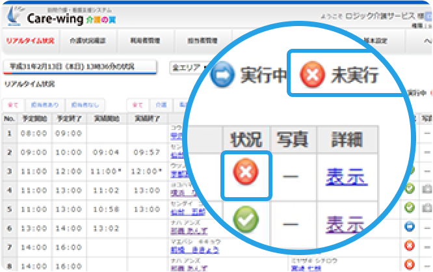Viewport: 433px width, 272px height.
Task: Click the row 8 scheduled end 16:00
Action: 68,266
